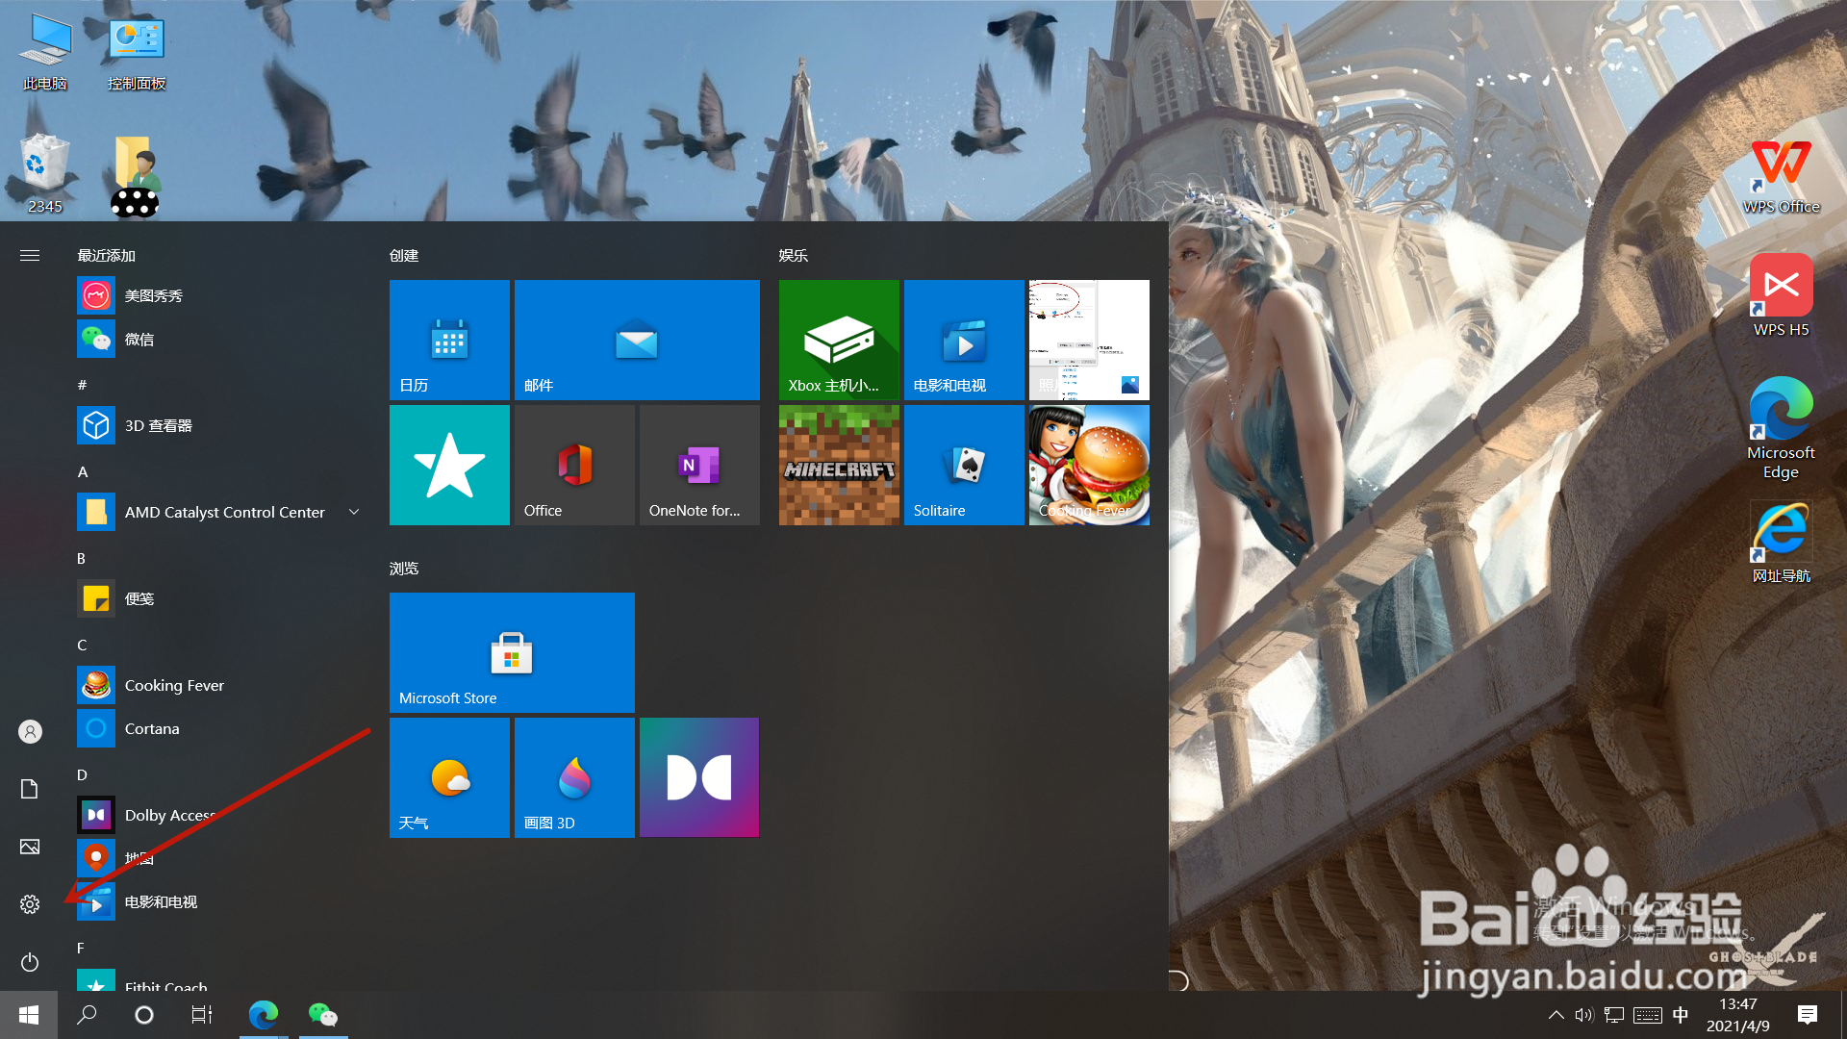Open Task View on taskbar
The image size is (1847, 1039).
click(x=202, y=1015)
